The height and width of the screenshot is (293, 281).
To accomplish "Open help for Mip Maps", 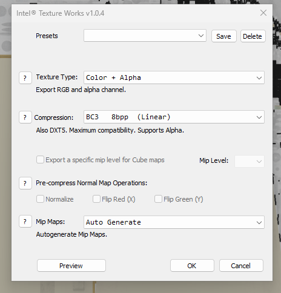I will (x=25, y=222).
